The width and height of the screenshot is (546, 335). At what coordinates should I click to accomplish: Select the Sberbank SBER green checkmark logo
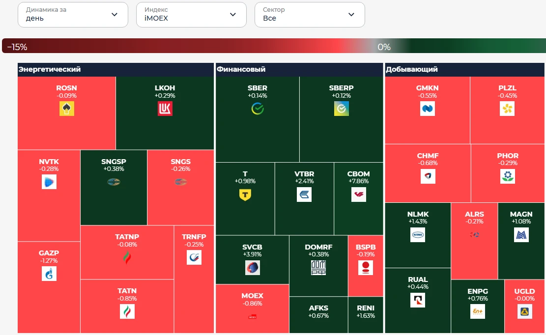point(258,109)
